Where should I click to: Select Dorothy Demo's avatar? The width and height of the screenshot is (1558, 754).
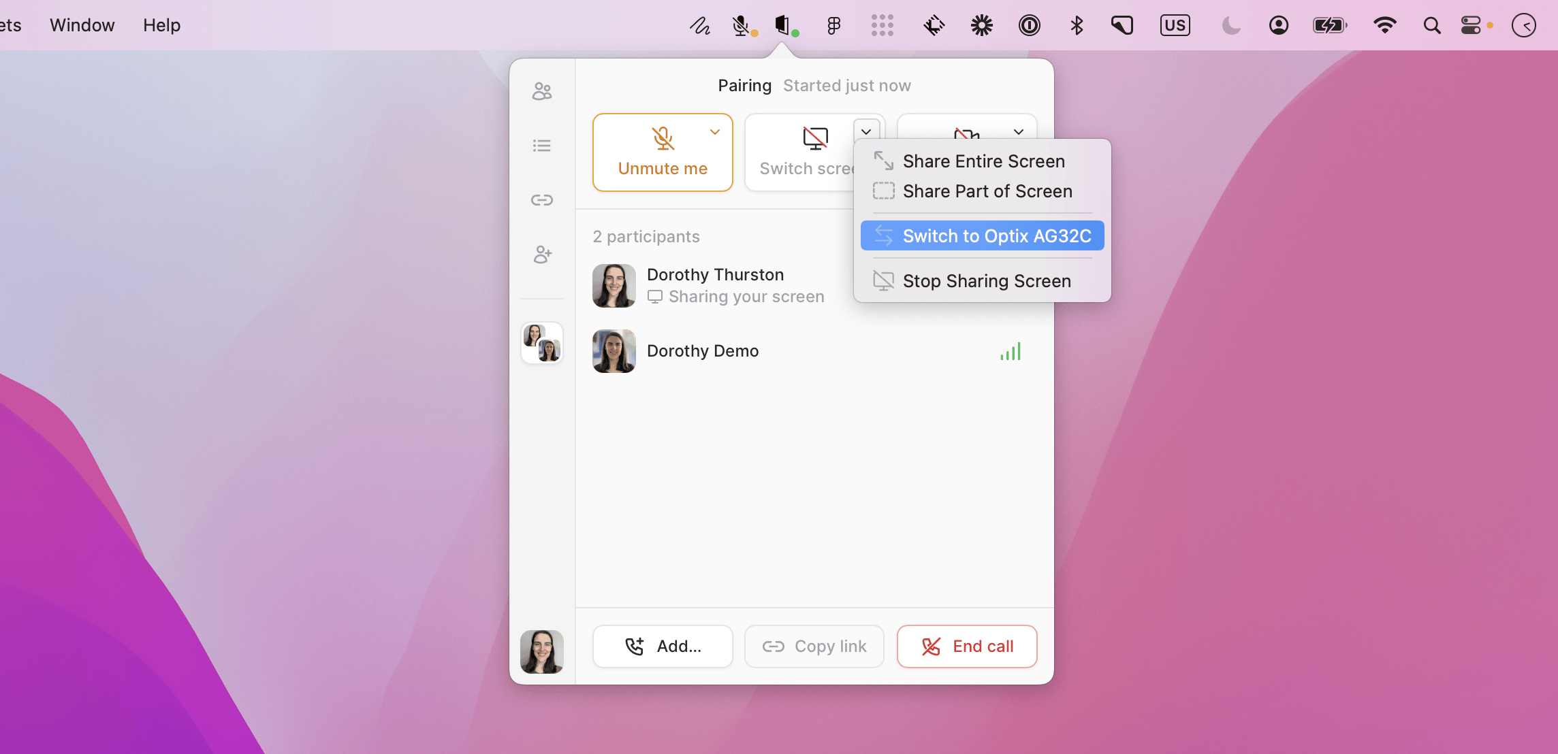pos(614,351)
